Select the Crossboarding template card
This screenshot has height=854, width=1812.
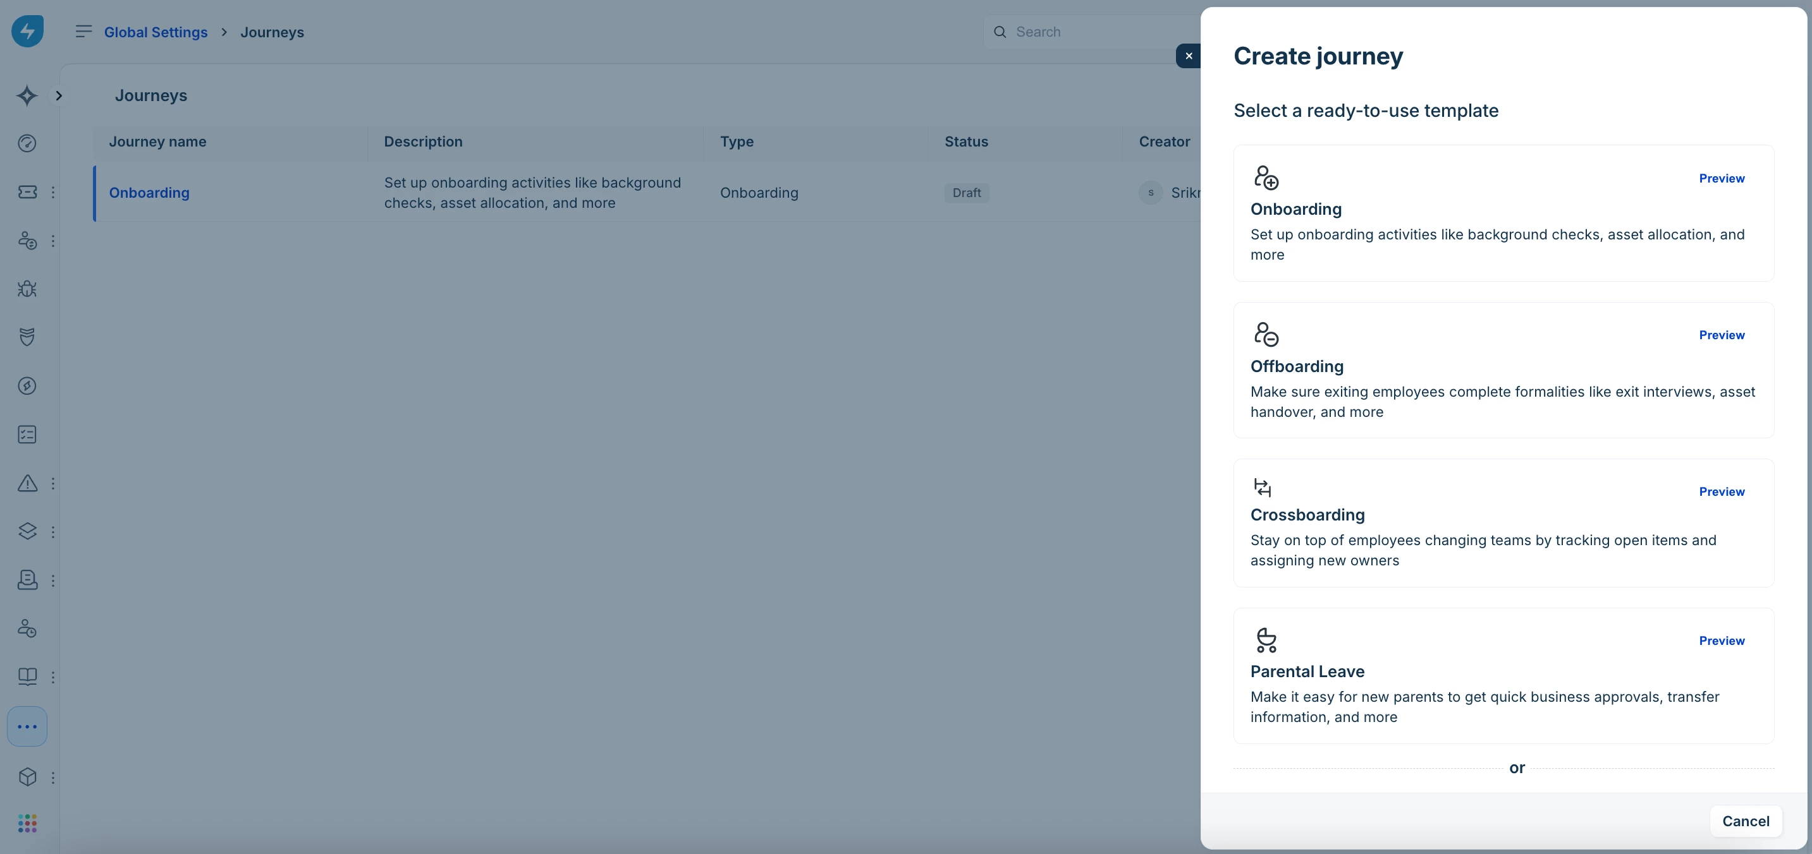click(1502, 523)
